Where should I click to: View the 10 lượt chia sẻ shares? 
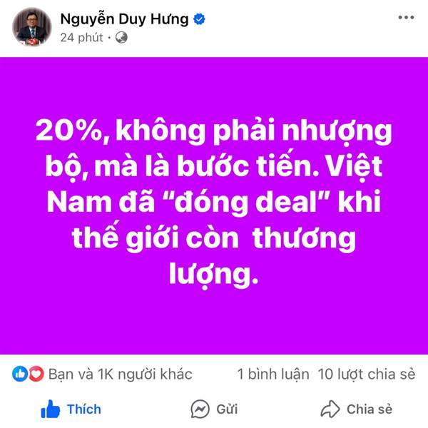[x=367, y=374]
